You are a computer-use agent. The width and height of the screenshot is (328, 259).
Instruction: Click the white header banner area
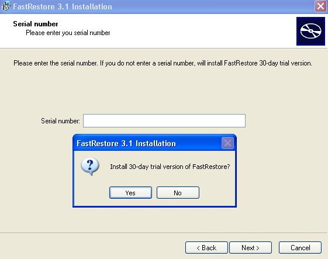[x=146, y=32]
